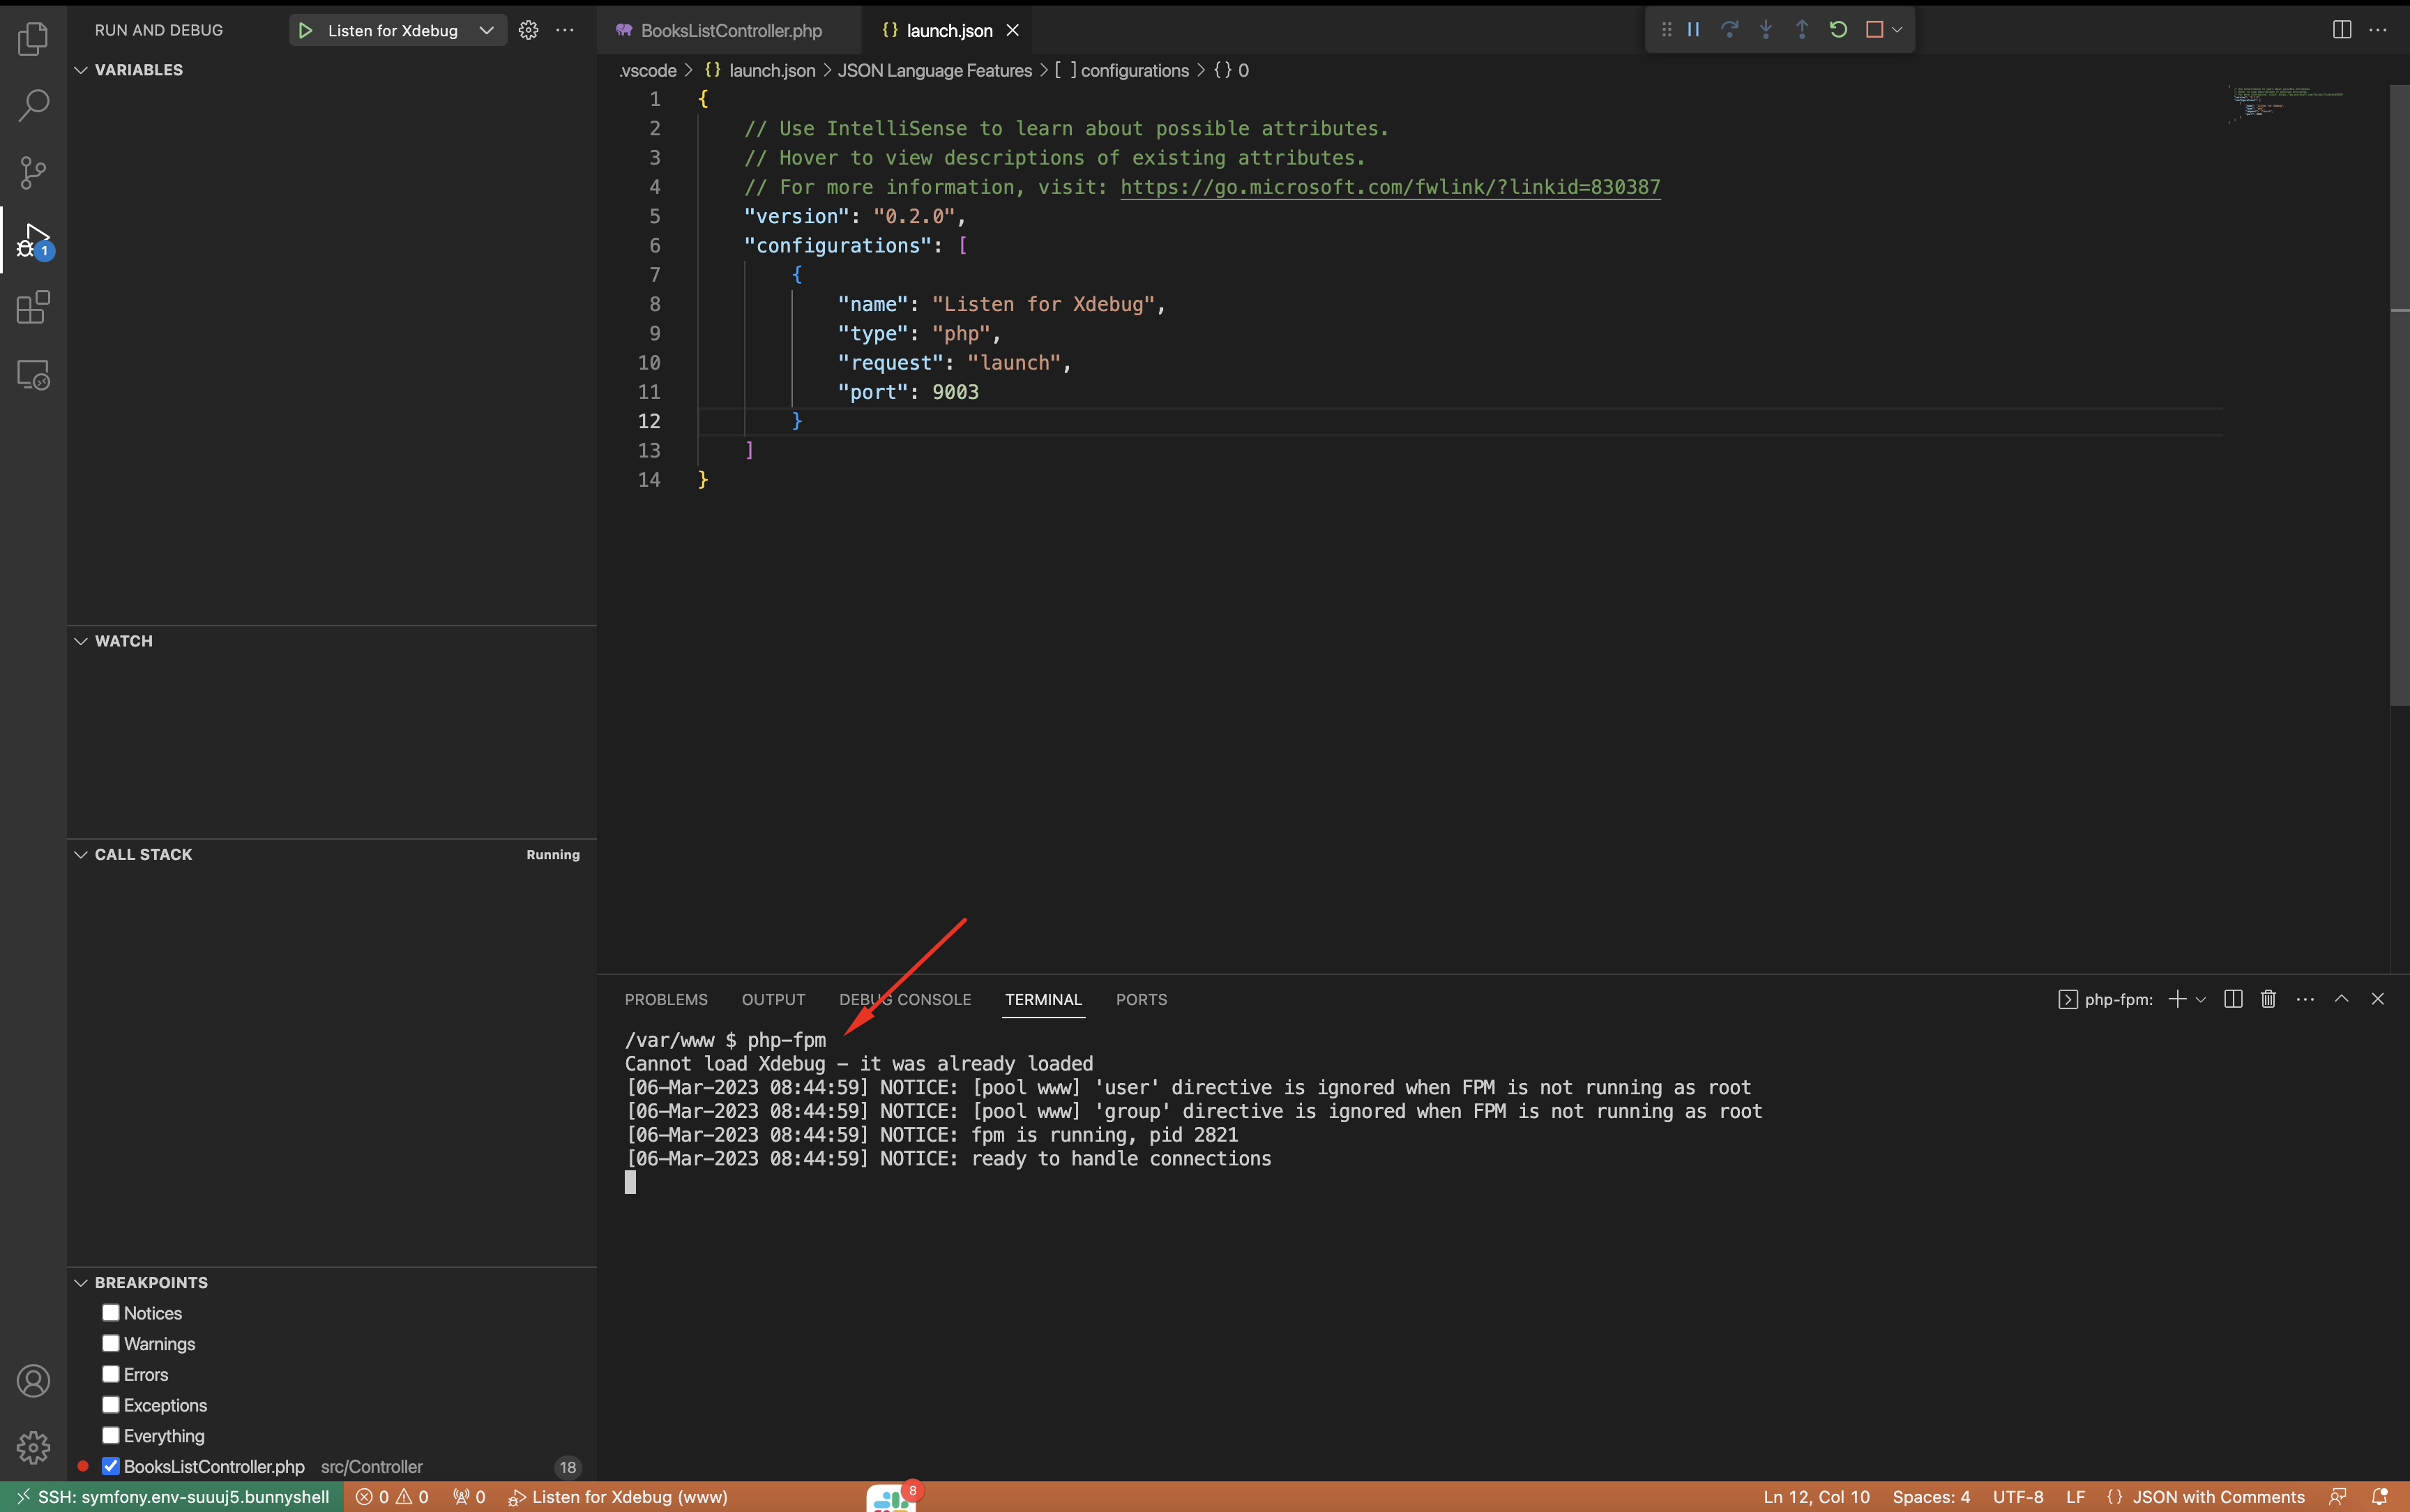Click the .vscode breadcrumb segment
Image resolution: width=2410 pixels, height=1512 pixels.
coord(648,70)
